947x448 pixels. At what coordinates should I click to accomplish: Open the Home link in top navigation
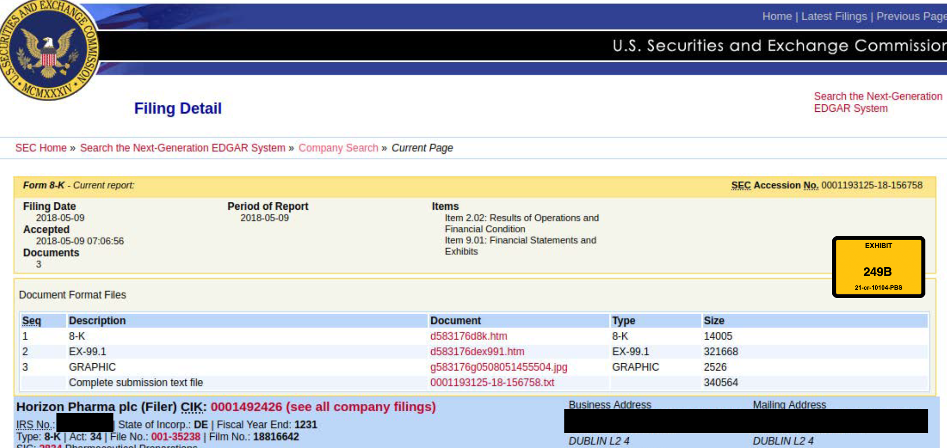777,17
